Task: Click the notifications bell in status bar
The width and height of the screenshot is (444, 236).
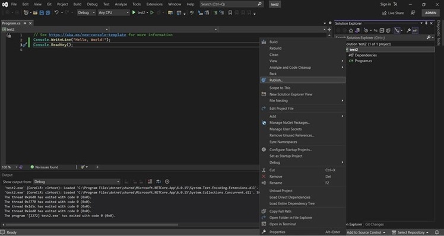Action: [x=437, y=232]
